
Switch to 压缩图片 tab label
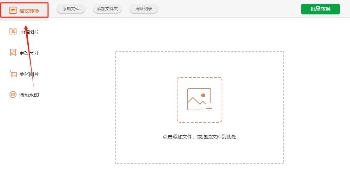pos(29,32)
